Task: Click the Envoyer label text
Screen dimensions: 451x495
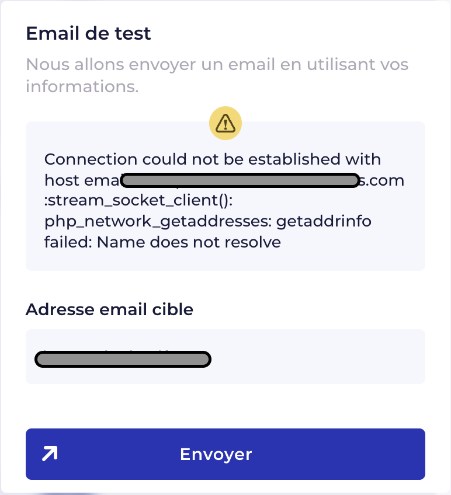Action: click(216, 455)
